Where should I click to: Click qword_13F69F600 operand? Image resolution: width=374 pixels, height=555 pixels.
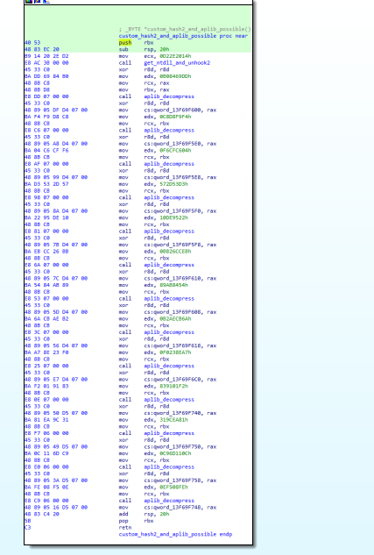(174, 110)
